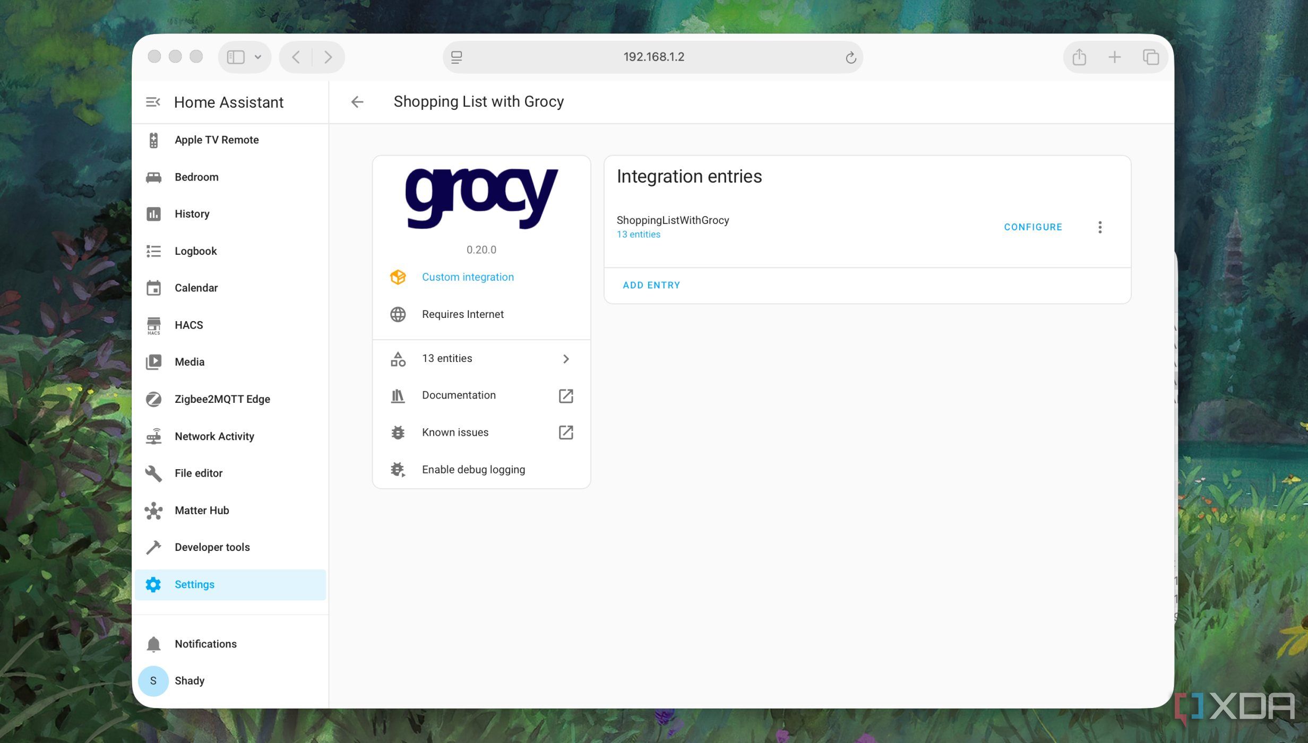Open Known issues external link icon
The image size is (1308, 743).
tap(566, 433)
